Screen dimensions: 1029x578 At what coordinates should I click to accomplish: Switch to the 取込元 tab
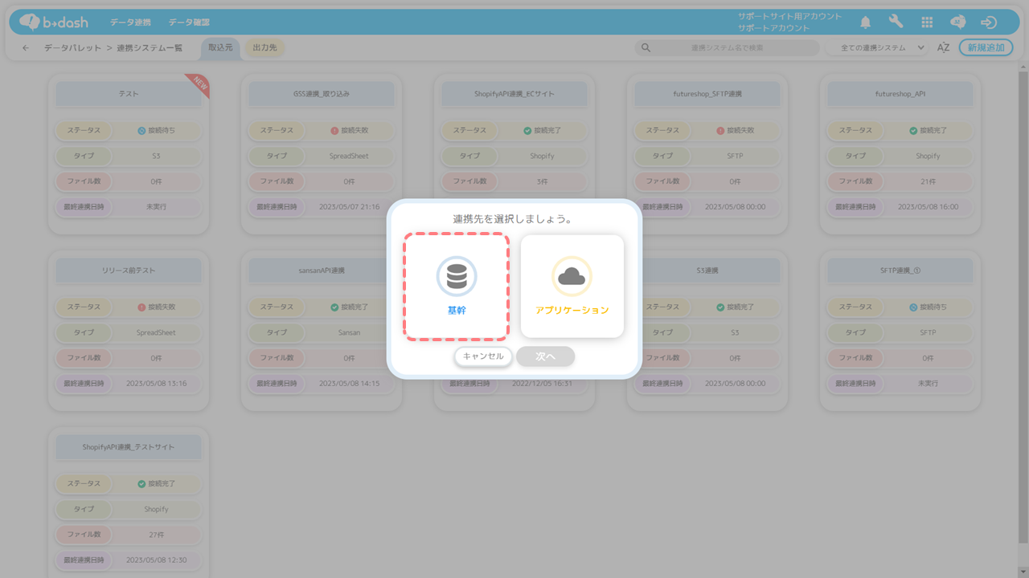pyautogui.click(x=220, y=48)
